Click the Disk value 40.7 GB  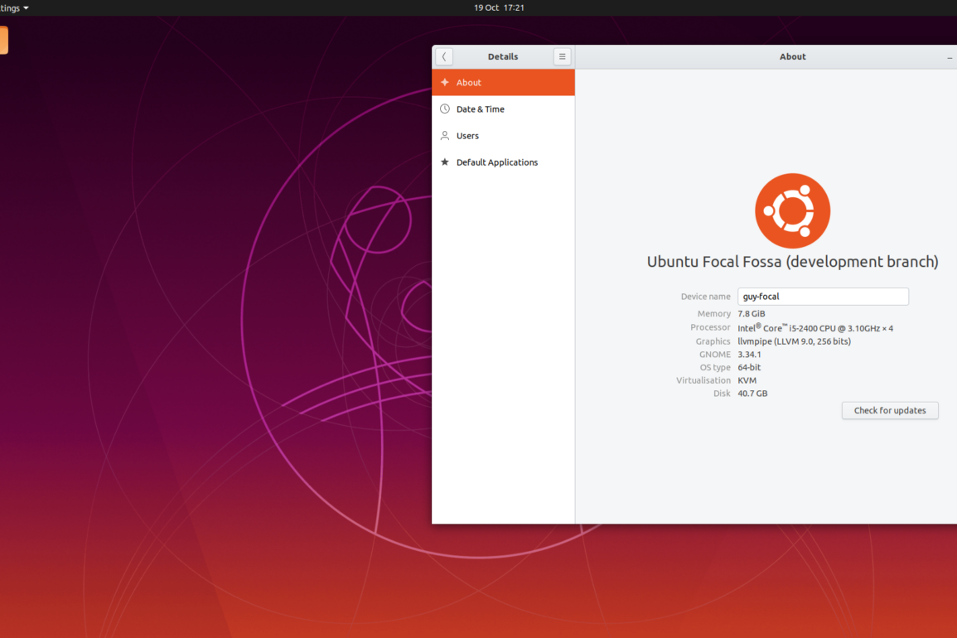(752, 394)
